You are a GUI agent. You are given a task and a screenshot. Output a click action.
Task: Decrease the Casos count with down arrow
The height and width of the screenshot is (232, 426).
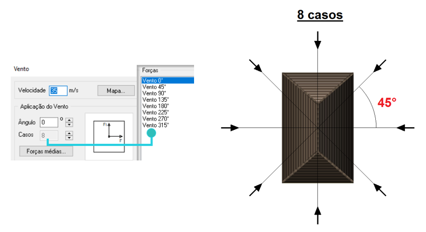tap(69, 137)
